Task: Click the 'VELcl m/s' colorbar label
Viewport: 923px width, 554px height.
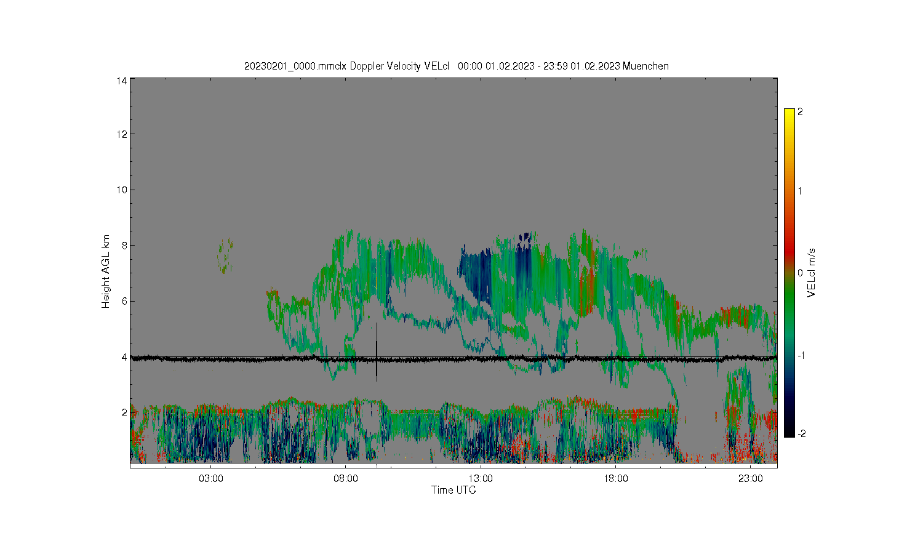Action: [812, 273]
